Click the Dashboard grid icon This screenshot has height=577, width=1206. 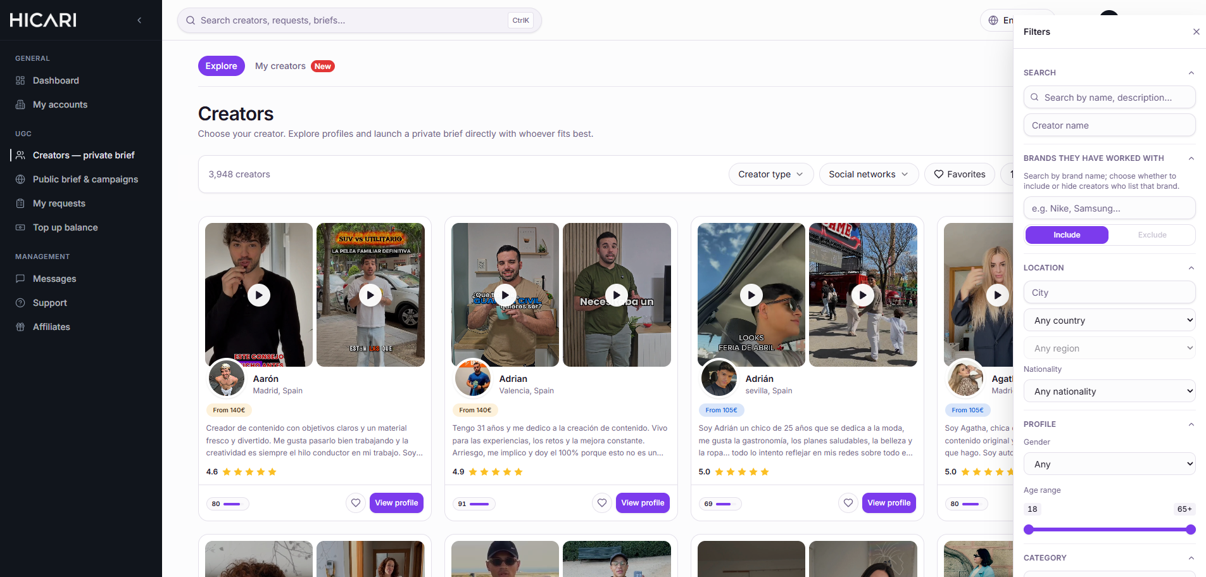tap(20, 80)
